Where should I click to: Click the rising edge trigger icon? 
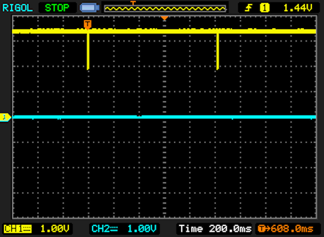coord(248,8)
